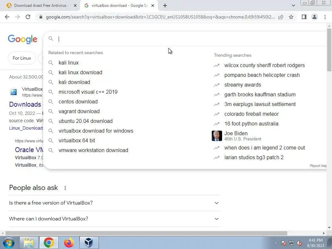332x249 pixels.
Task: Click the address bar URL
Action: pyautogui.click(x=160, y=17)
